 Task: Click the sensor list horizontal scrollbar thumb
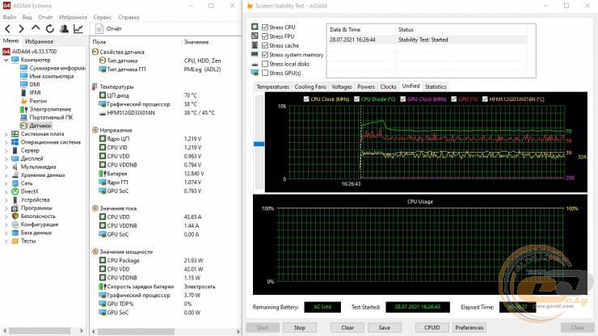(x=136, y=331)
